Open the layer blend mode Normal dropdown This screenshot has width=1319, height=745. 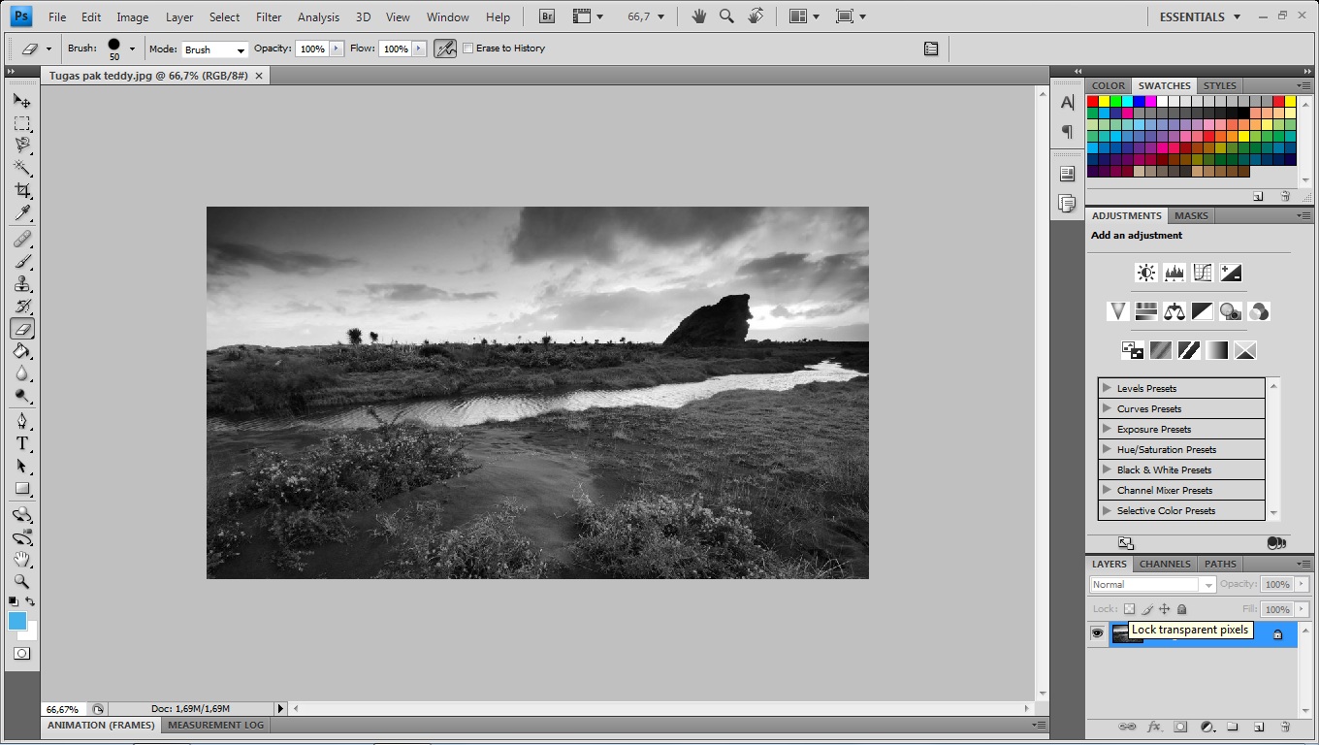(x=1152, y=585)
